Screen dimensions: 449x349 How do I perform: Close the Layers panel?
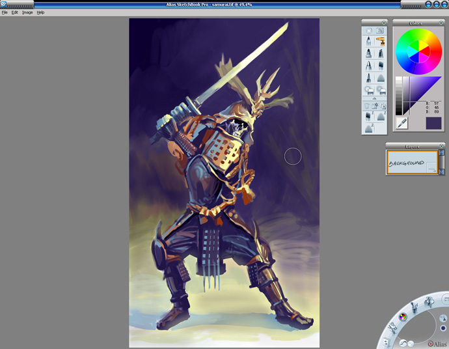[441, 146]
